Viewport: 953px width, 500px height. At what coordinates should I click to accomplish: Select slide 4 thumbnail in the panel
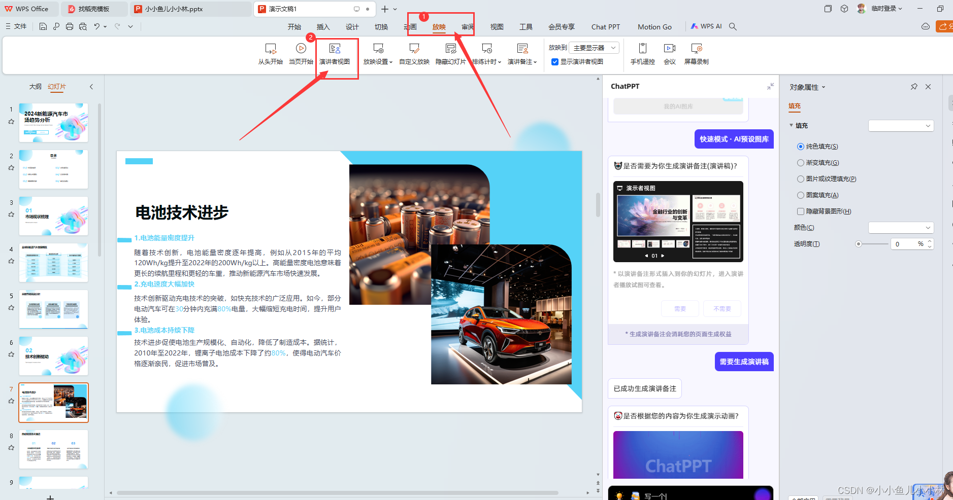click(54, 262)
